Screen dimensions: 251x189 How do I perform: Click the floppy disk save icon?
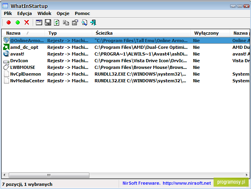48,22
